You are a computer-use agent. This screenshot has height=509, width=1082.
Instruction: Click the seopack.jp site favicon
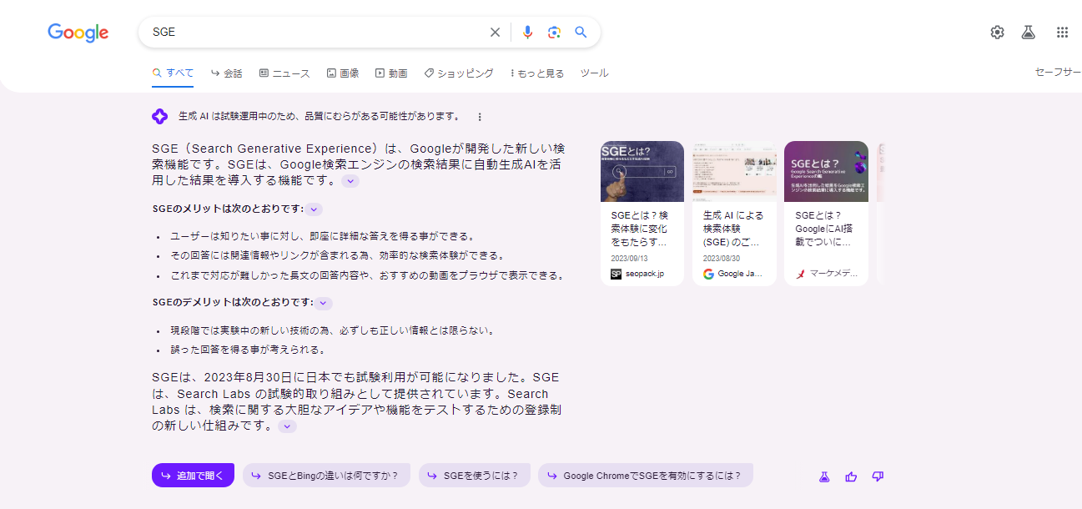point(616,274)
